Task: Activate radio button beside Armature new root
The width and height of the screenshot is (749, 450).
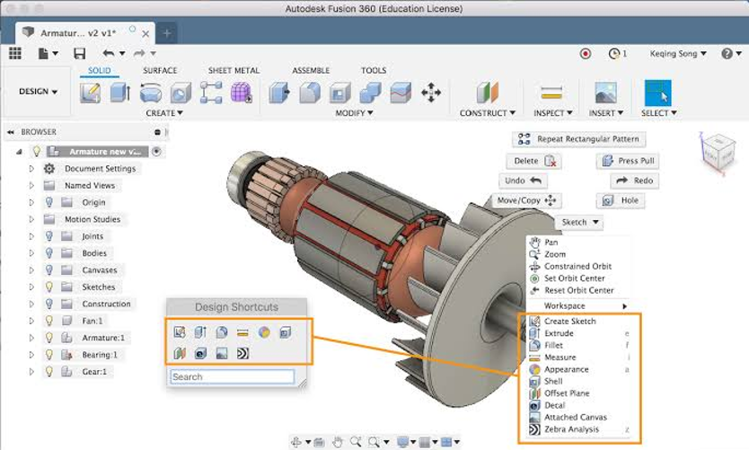Action: click(x=156, y=152)
